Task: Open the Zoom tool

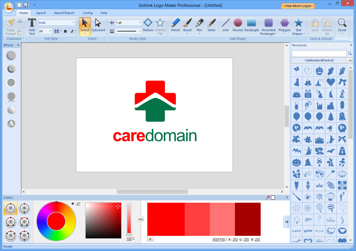Action: (x=342, y=26)
